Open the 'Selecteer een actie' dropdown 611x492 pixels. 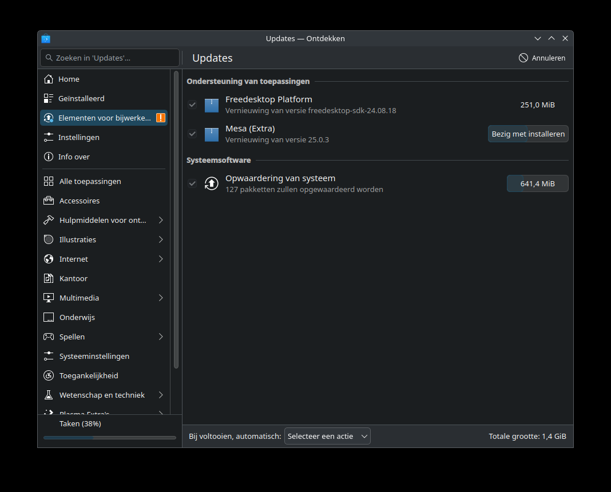(327, 437)
